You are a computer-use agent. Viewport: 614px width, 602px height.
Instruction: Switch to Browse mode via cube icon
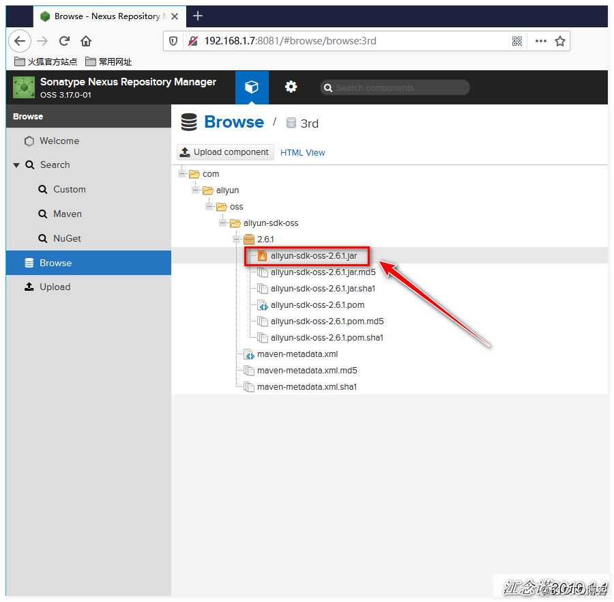(251, 87)
